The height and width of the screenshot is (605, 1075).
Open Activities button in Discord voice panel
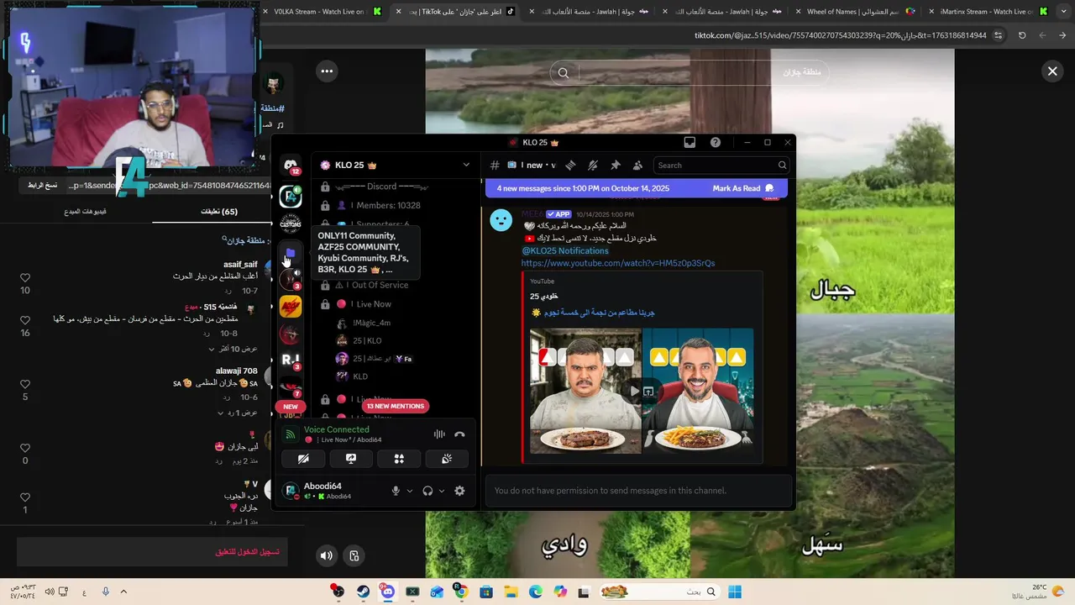(x=399, y=459)
